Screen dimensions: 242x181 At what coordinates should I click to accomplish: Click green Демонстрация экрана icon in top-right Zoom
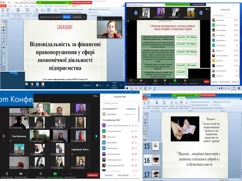175,81
